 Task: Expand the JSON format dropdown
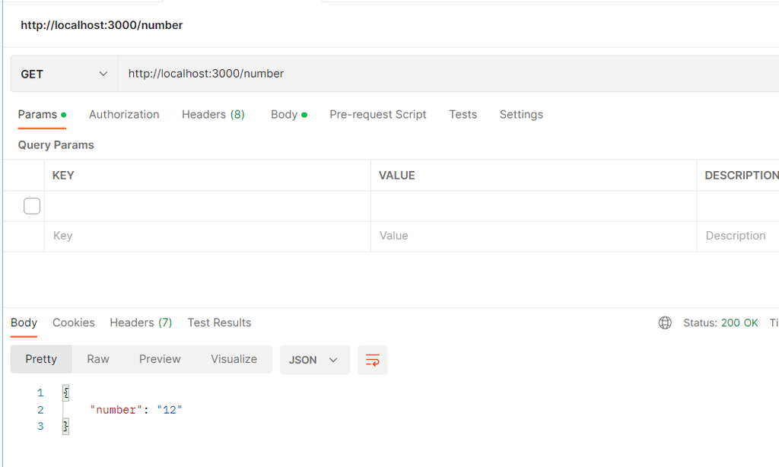click(x=314, y=360)
